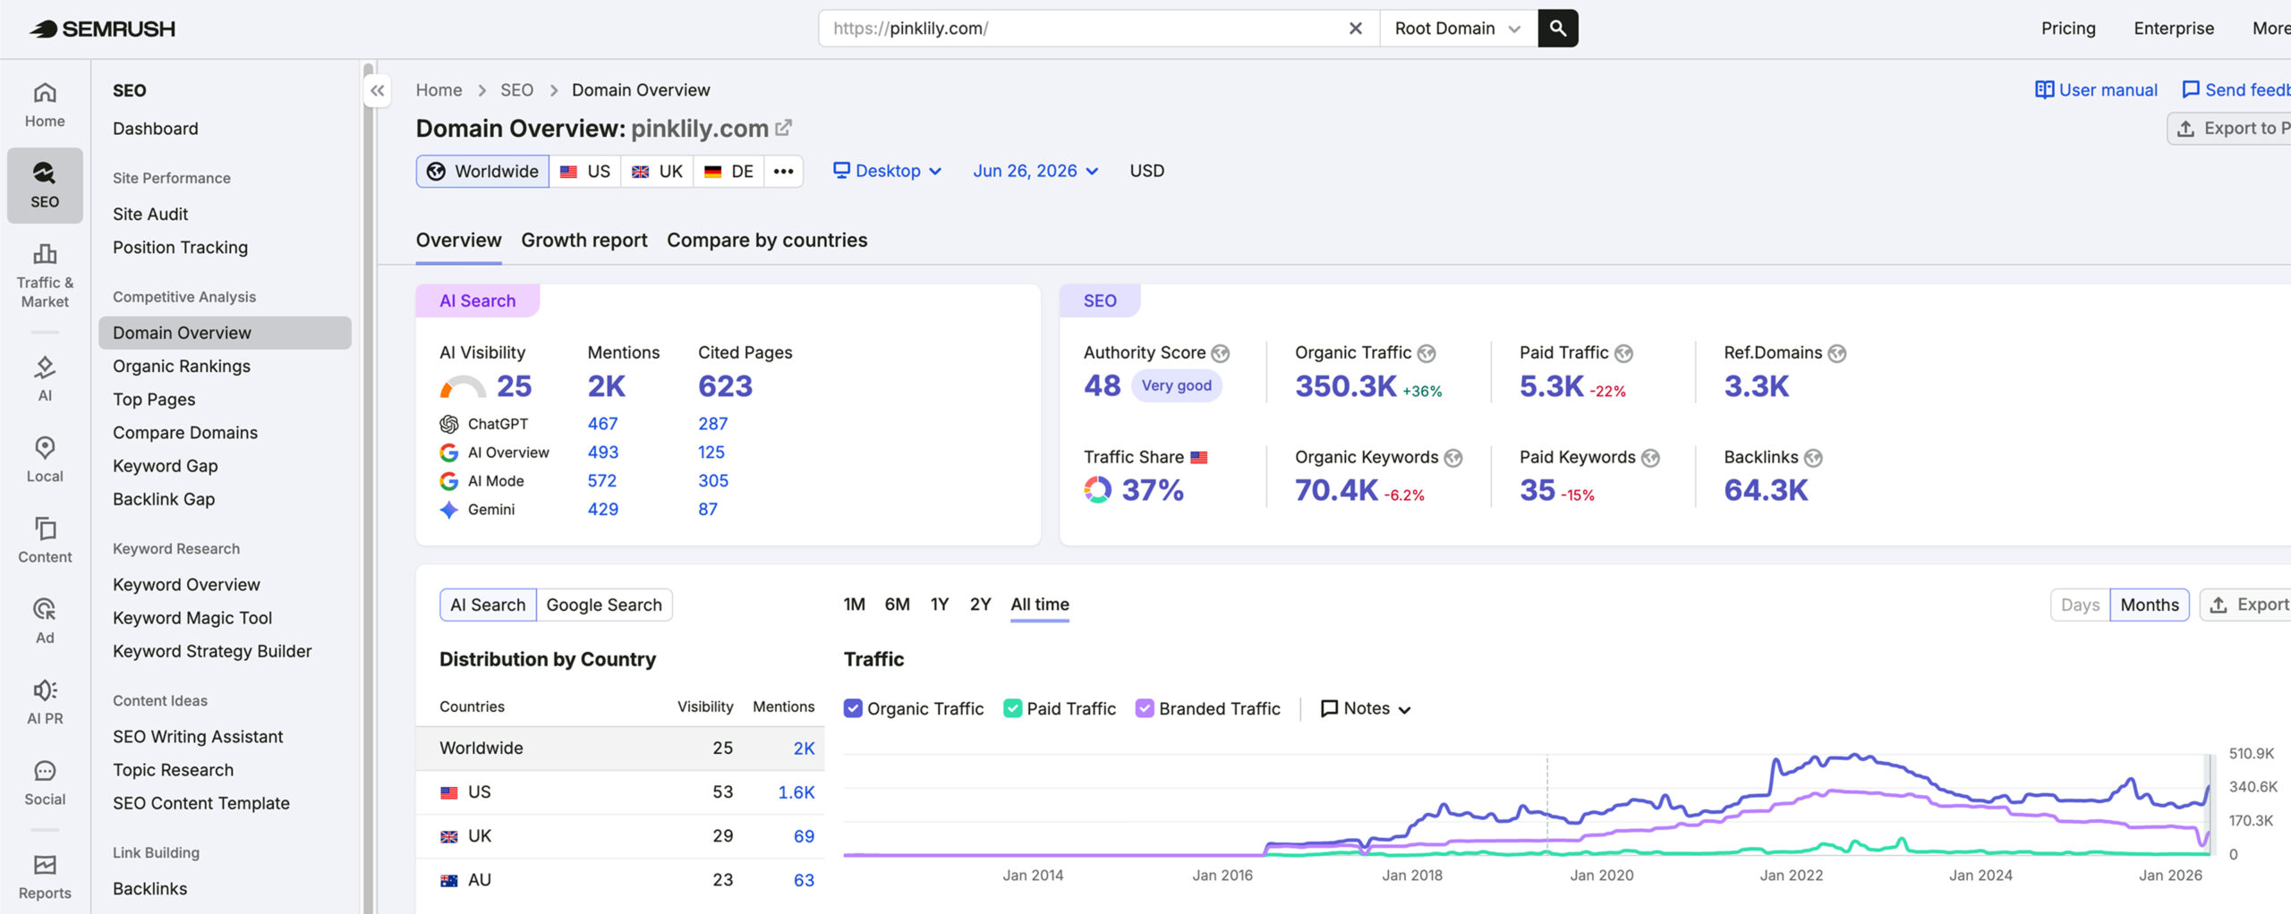Viewport: 2291px width, 914px height.
Task: Open Desktop device dropdown
Action: click(887, 171)
